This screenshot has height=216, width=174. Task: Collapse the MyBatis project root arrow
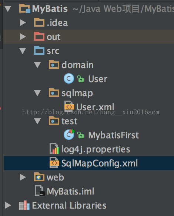click(x=8, y=9)
